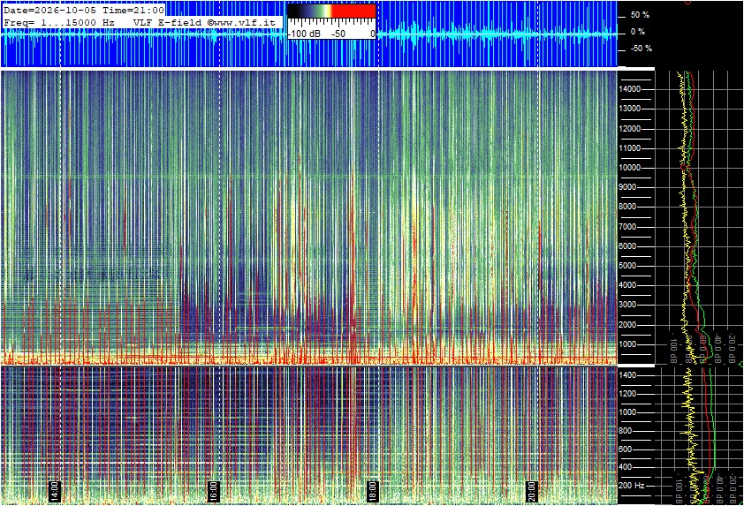This screenshot has height=506, width=744.
Task: Click the 6000 frequency axis label
Action: pos(627,246)
